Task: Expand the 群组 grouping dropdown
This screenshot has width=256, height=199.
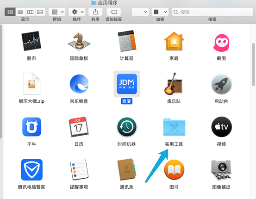Action: click(57, 12)
